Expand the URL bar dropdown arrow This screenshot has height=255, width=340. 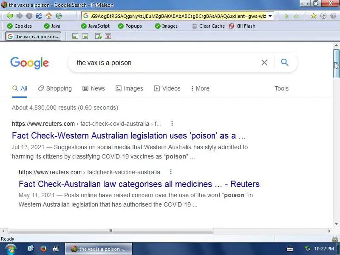[270, 16]
